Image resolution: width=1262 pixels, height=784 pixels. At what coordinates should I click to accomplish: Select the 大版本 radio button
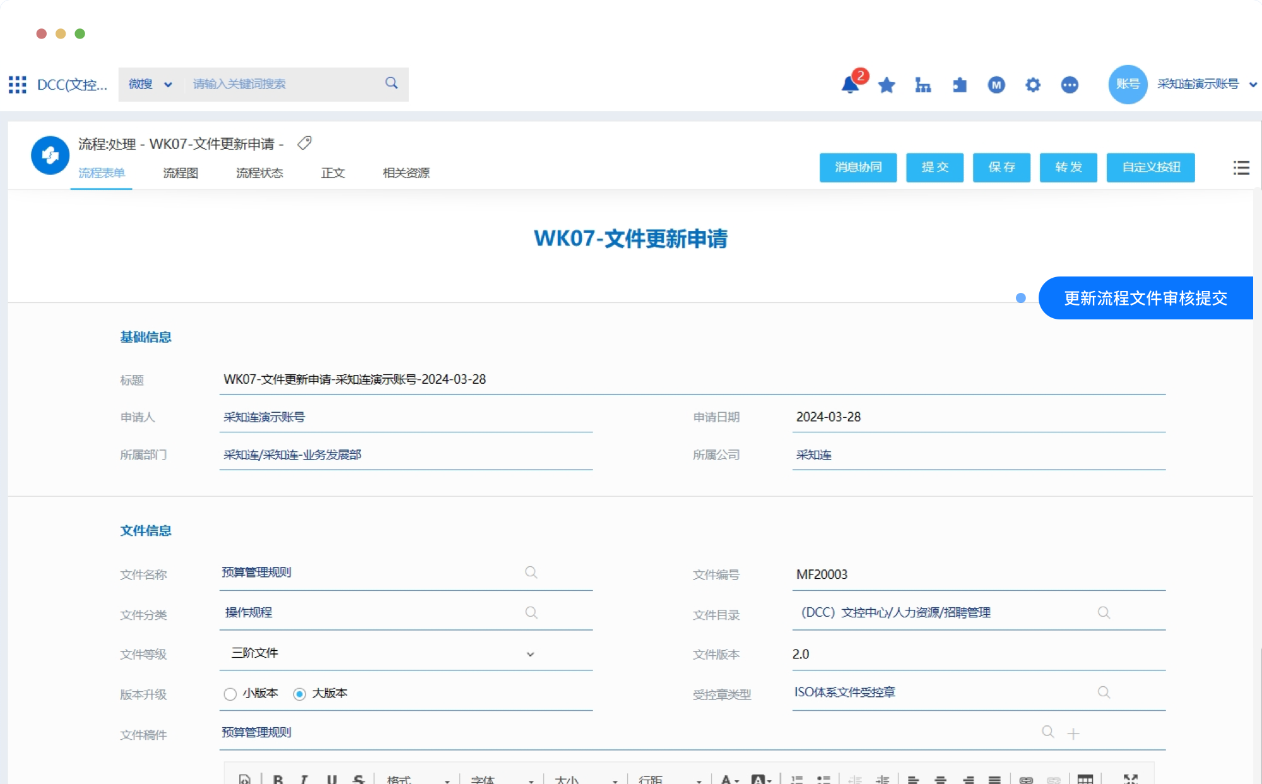tap(300, 694)
